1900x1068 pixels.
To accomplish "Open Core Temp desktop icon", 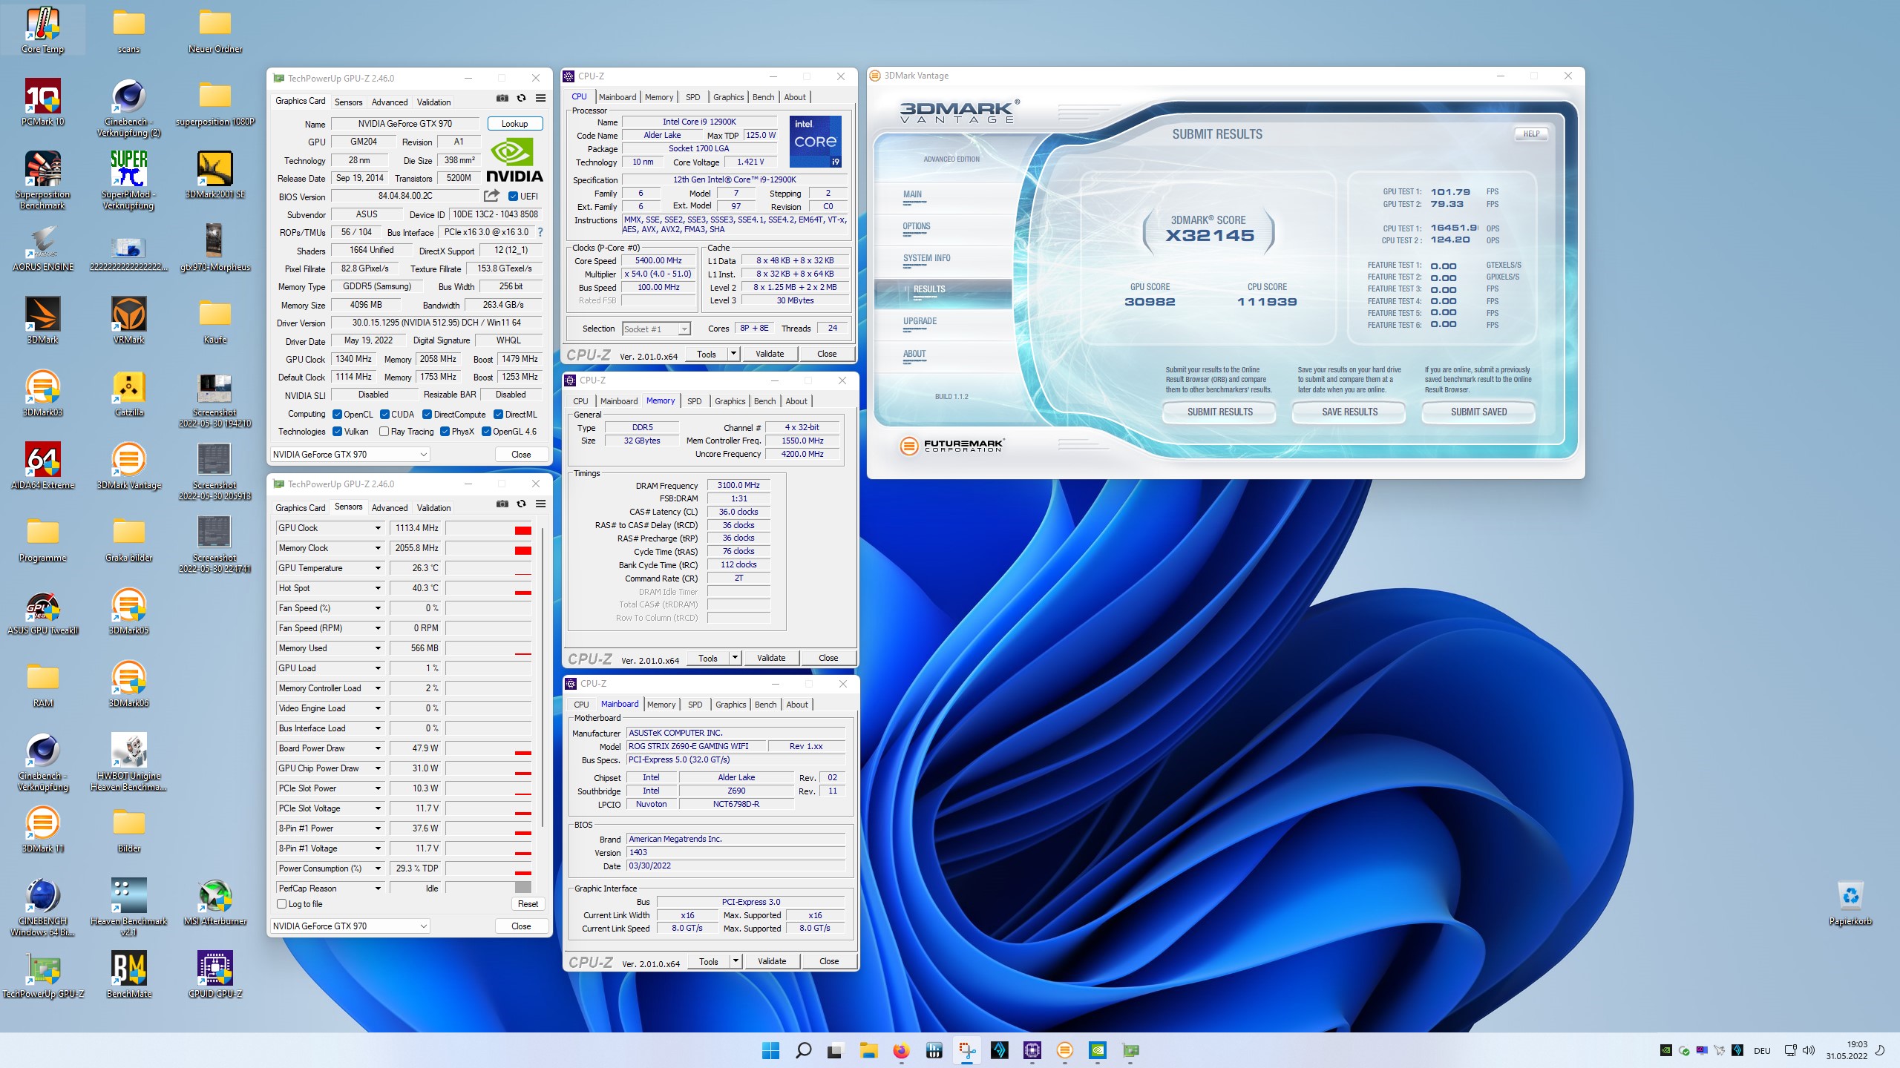I will point(43,30).
